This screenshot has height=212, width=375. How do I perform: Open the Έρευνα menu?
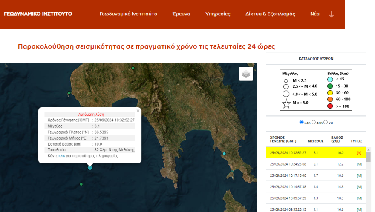click(181, 14)
